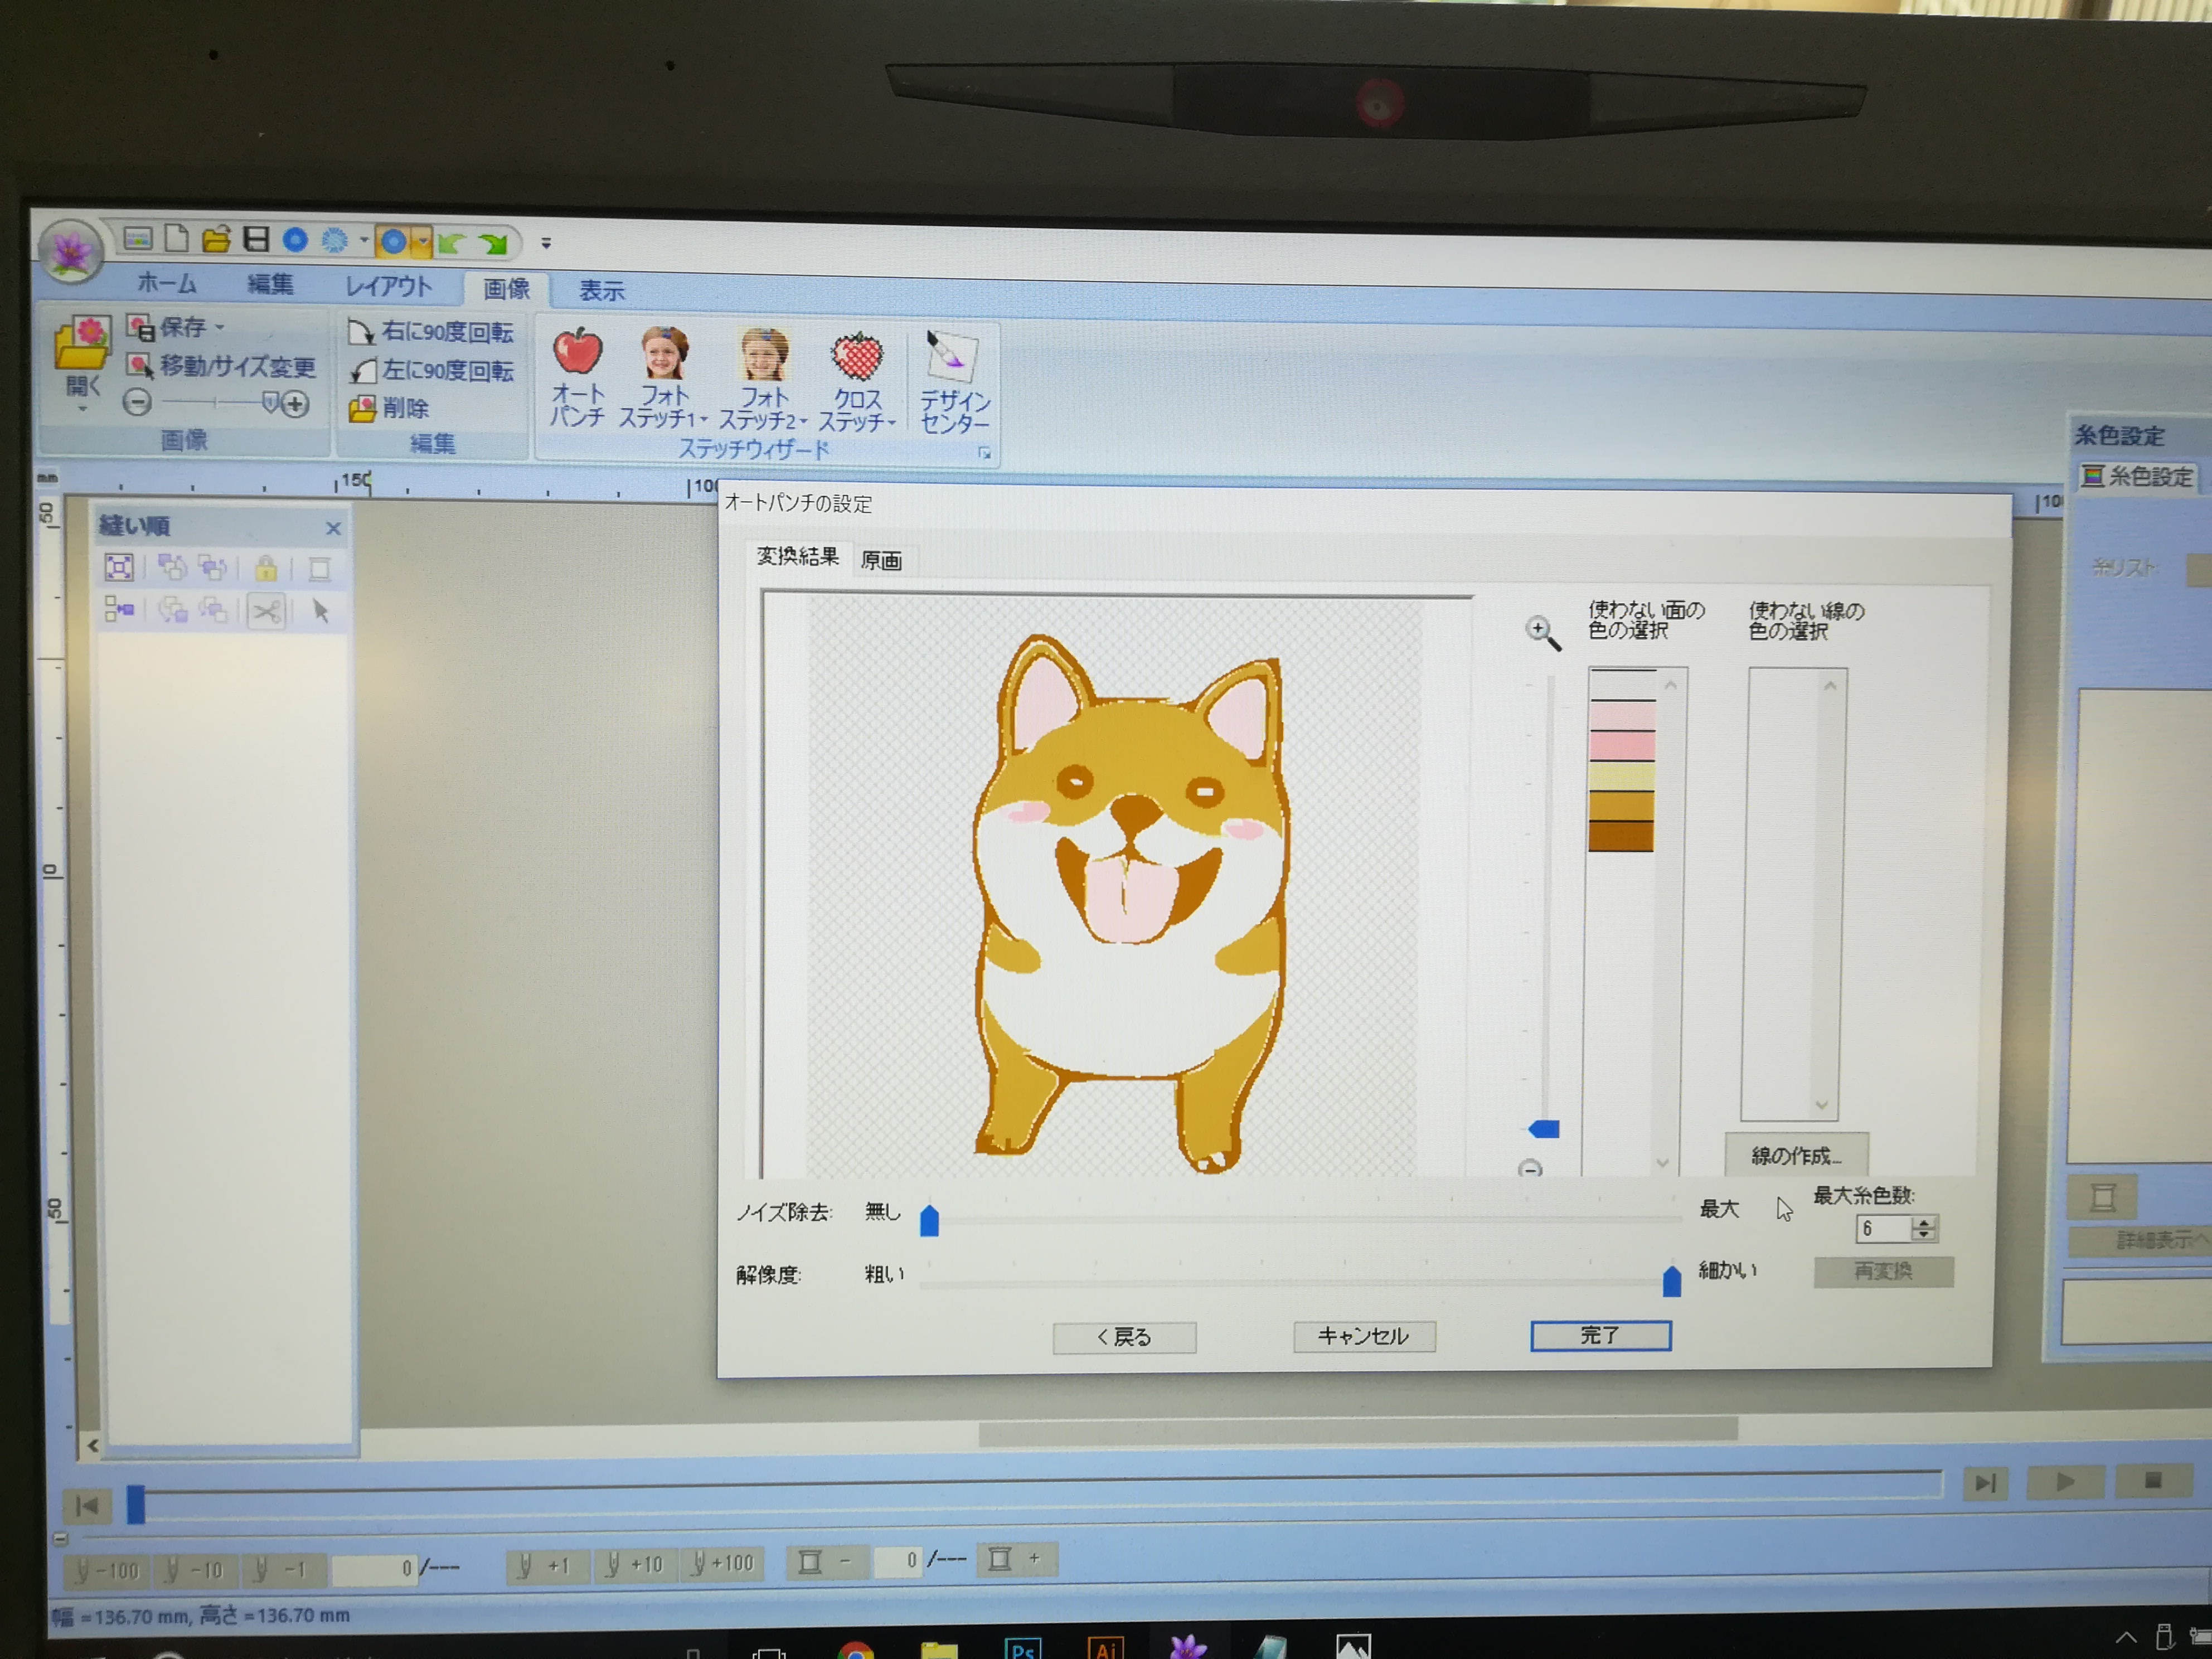Click the dialog zoom slider handle
Viewport: 2212px width, 1659px height.
(x=1544, y=1129)
